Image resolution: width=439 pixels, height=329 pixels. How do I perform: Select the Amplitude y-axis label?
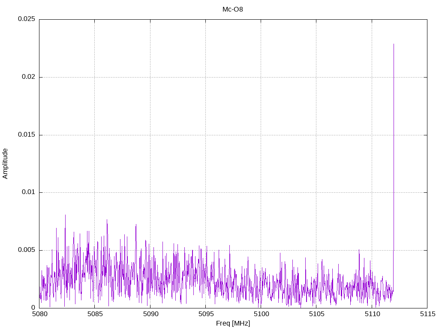(5, 163)
